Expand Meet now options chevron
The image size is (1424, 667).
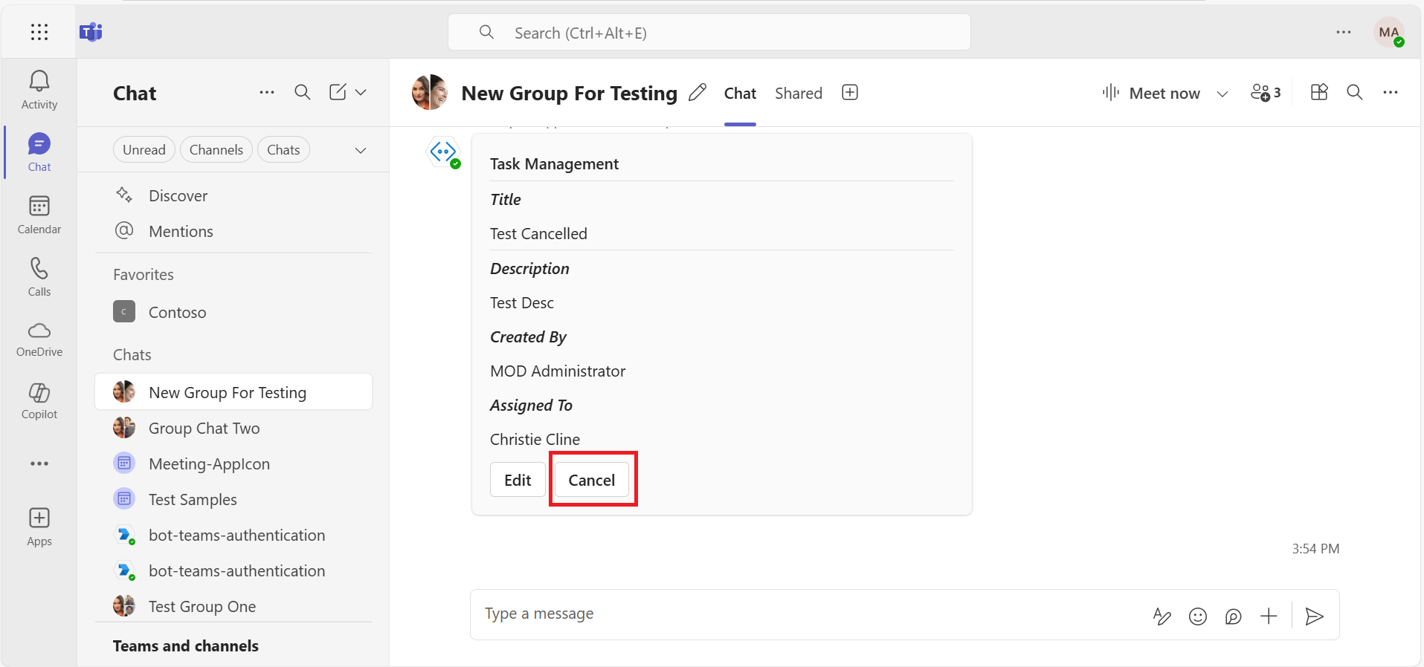(x=1222, y=94)
